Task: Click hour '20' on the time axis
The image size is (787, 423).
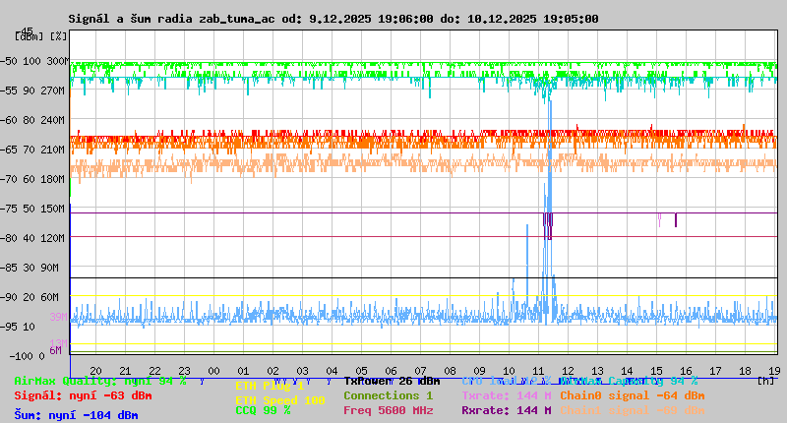Action: point(95,371)
